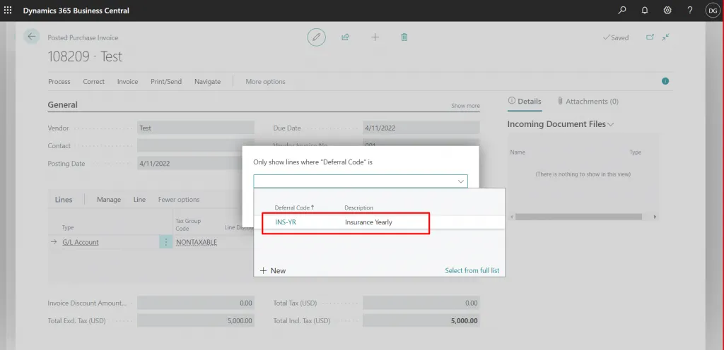
Task: Click the Tax Group Code column header
Action: [188, 224]
